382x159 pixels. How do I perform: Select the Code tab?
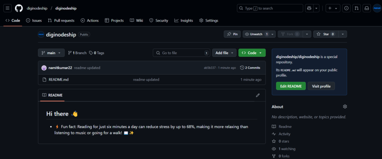13,21
